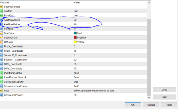Click the boolean icon beside CorrelationLabelOn

click(1, 82)
